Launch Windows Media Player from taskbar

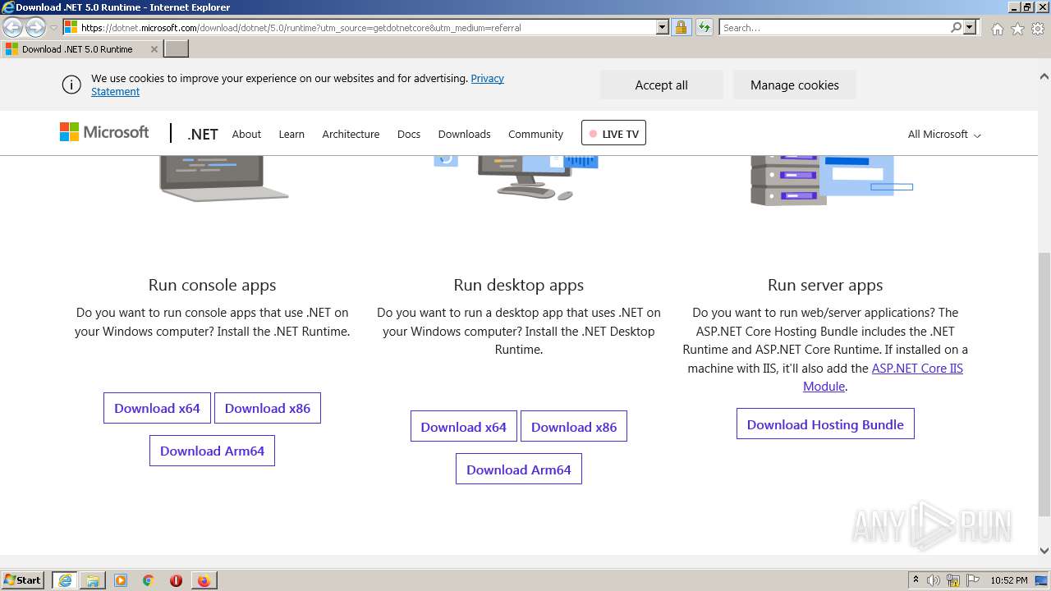pos(121,580)
